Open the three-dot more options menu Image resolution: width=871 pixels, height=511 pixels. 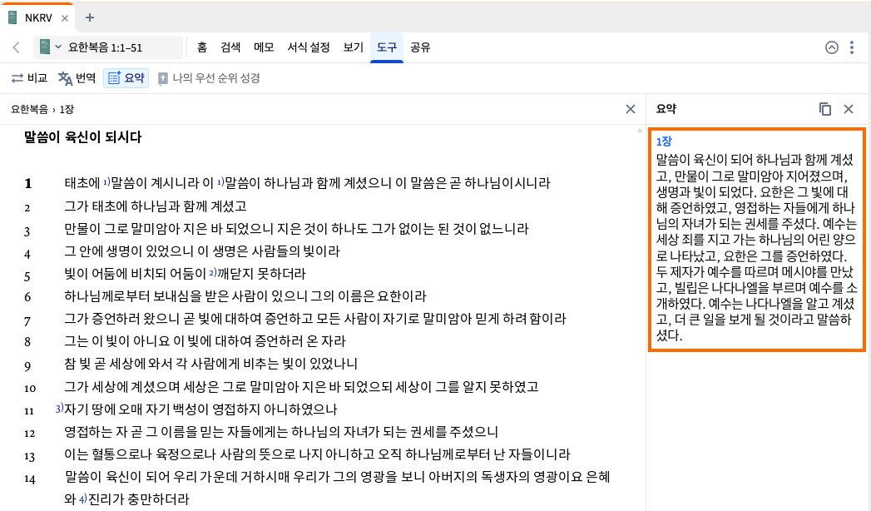[852, 47]
